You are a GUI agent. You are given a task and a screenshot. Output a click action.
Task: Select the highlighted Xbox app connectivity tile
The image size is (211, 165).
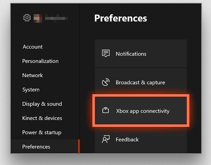coord(141,111)
